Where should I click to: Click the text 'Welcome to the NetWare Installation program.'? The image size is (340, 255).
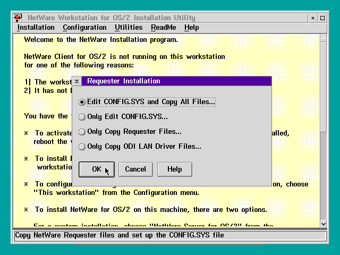click(101, 40)
